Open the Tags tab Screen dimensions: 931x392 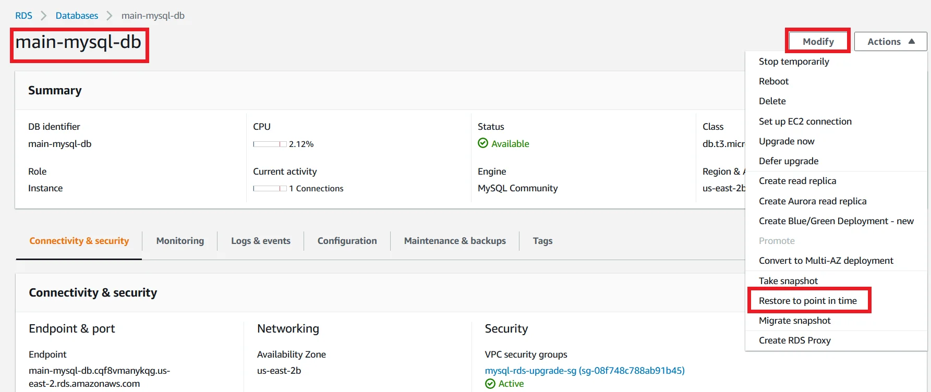click(x=542, y=241)
